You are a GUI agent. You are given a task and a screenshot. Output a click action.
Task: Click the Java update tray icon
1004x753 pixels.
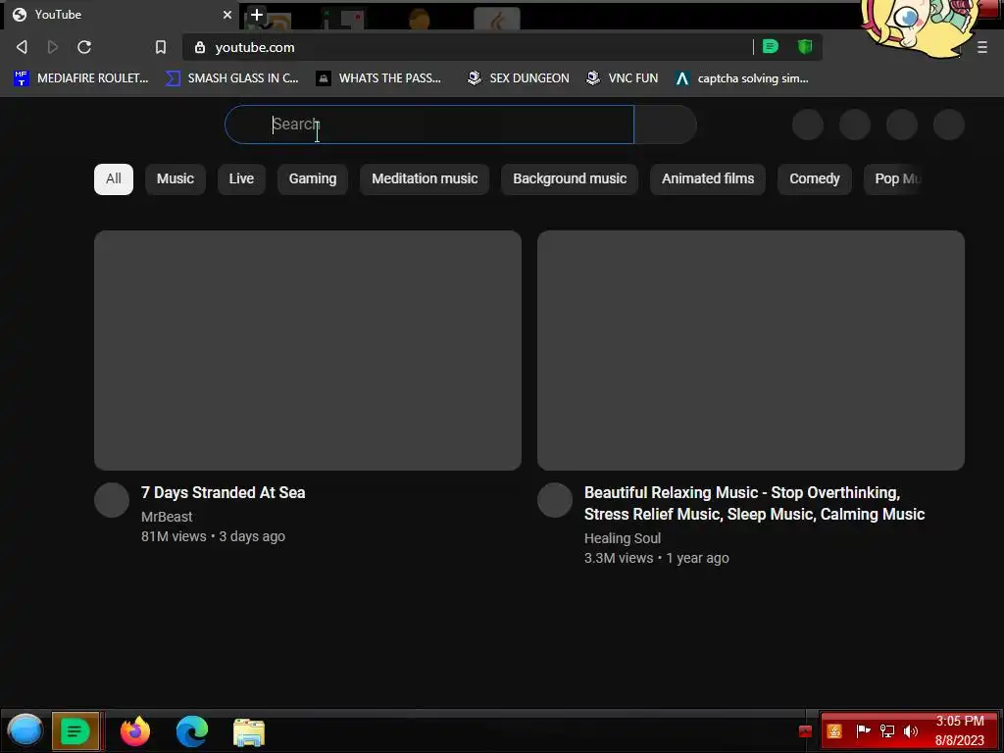[833, 731]
